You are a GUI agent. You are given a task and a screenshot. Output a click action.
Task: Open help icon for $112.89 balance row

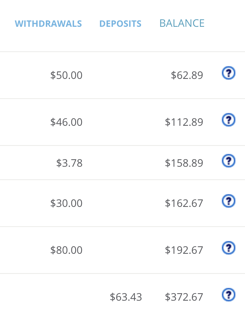tap(229, 120)
